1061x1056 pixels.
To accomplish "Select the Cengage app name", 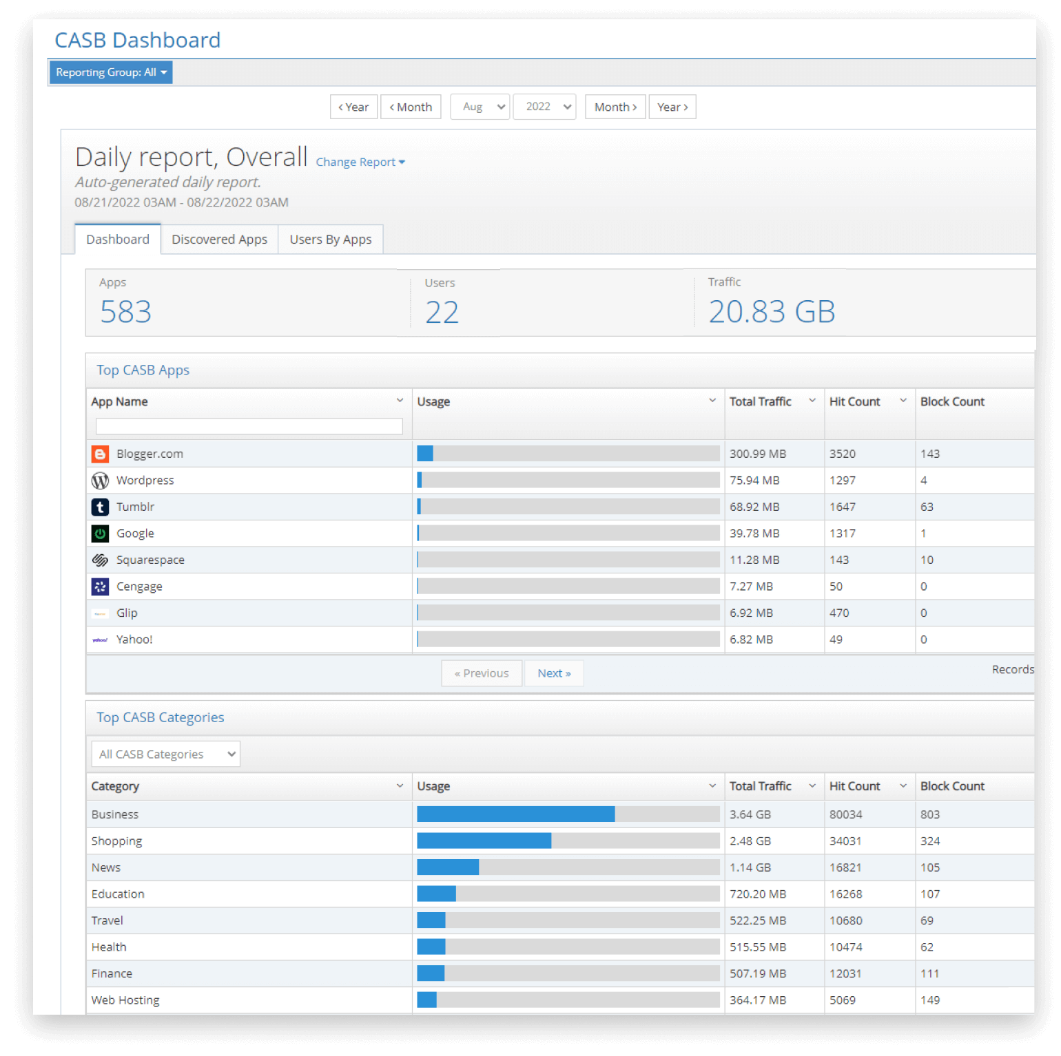I will click(x=139, y=587).
